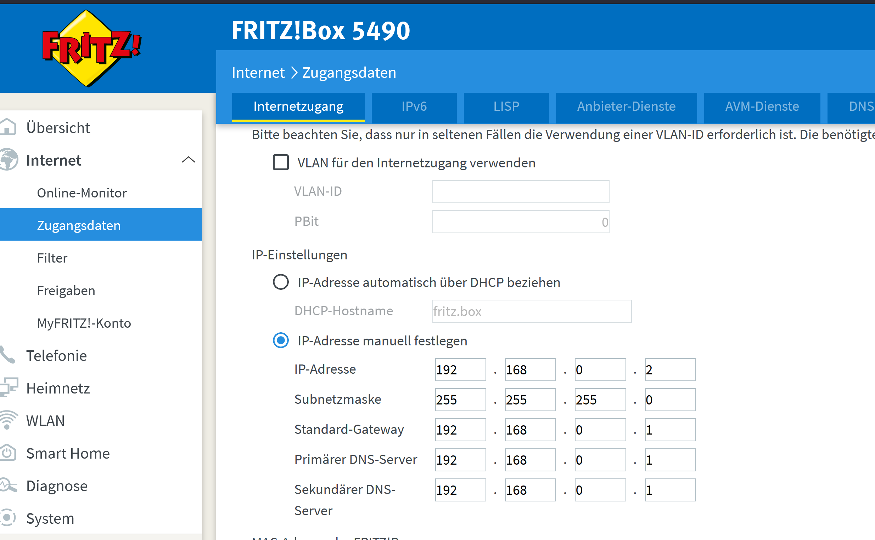Click the Heimnetz network icon
875x540 pixels.
click(9, 387)
